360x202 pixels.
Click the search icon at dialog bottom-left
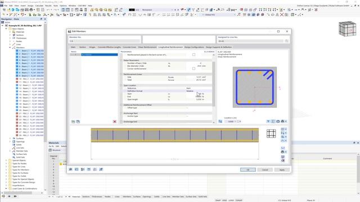tap(70, 169)
